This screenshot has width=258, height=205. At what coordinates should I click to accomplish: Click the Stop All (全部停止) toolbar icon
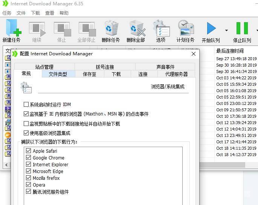coord(87,29)
